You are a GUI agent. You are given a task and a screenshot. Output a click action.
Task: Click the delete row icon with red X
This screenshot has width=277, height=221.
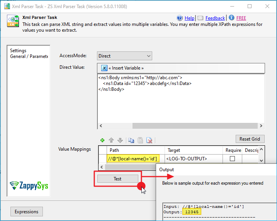(149, 141)
